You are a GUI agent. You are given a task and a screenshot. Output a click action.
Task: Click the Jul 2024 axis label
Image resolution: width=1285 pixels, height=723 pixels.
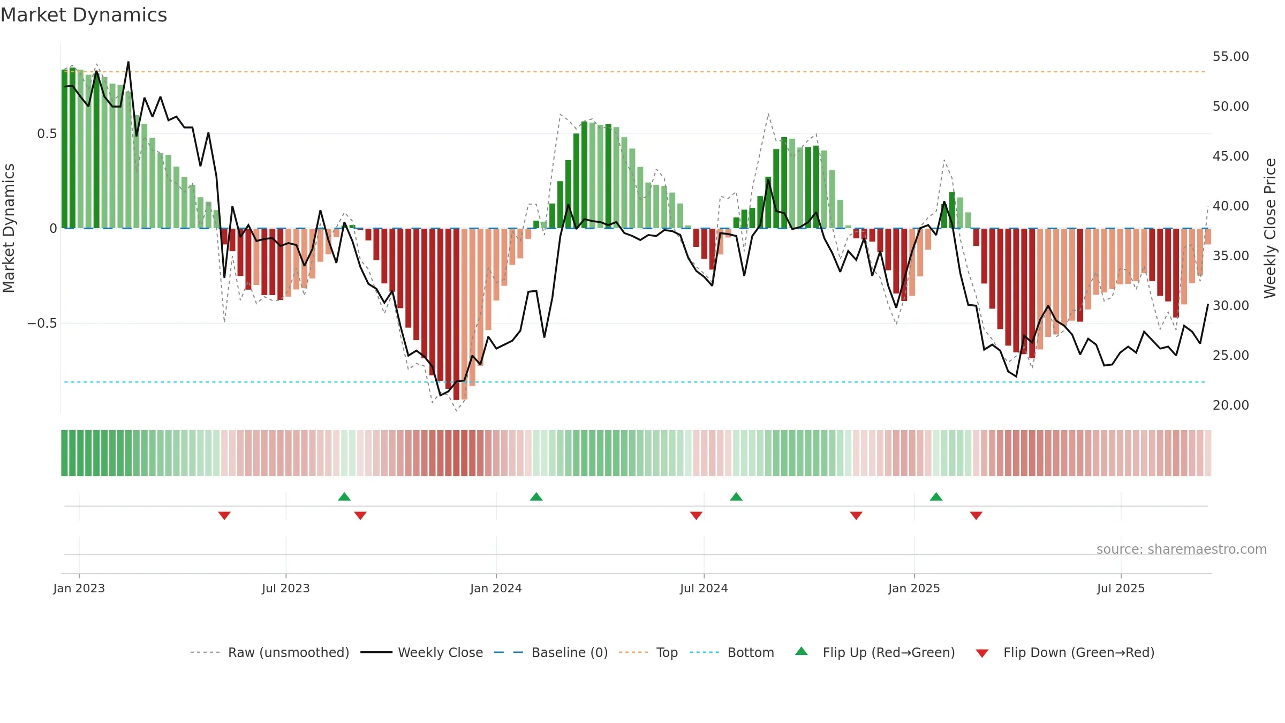704,588
